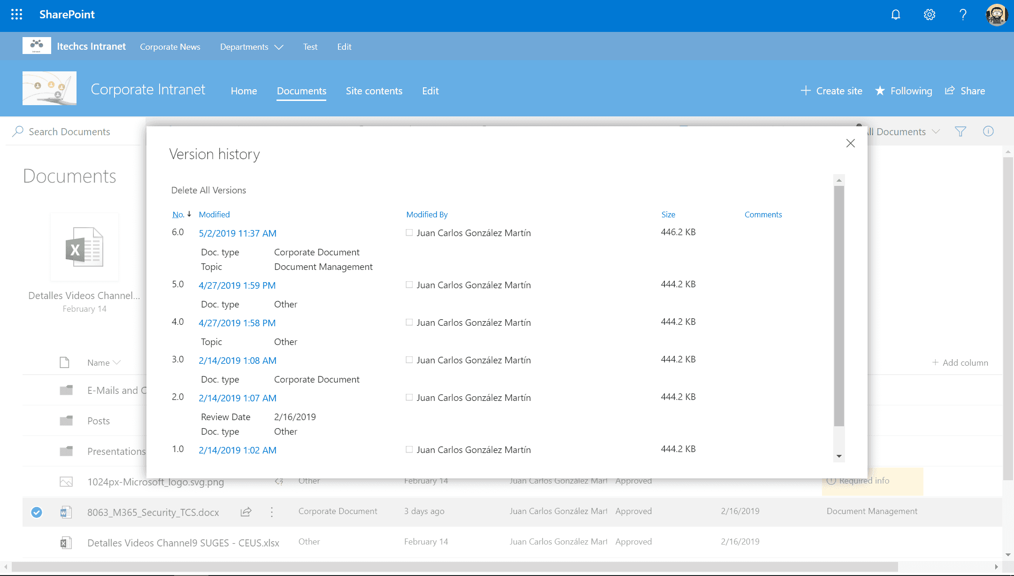
Task: Click the xlsx file icon in list
Action: pos(66,543)
